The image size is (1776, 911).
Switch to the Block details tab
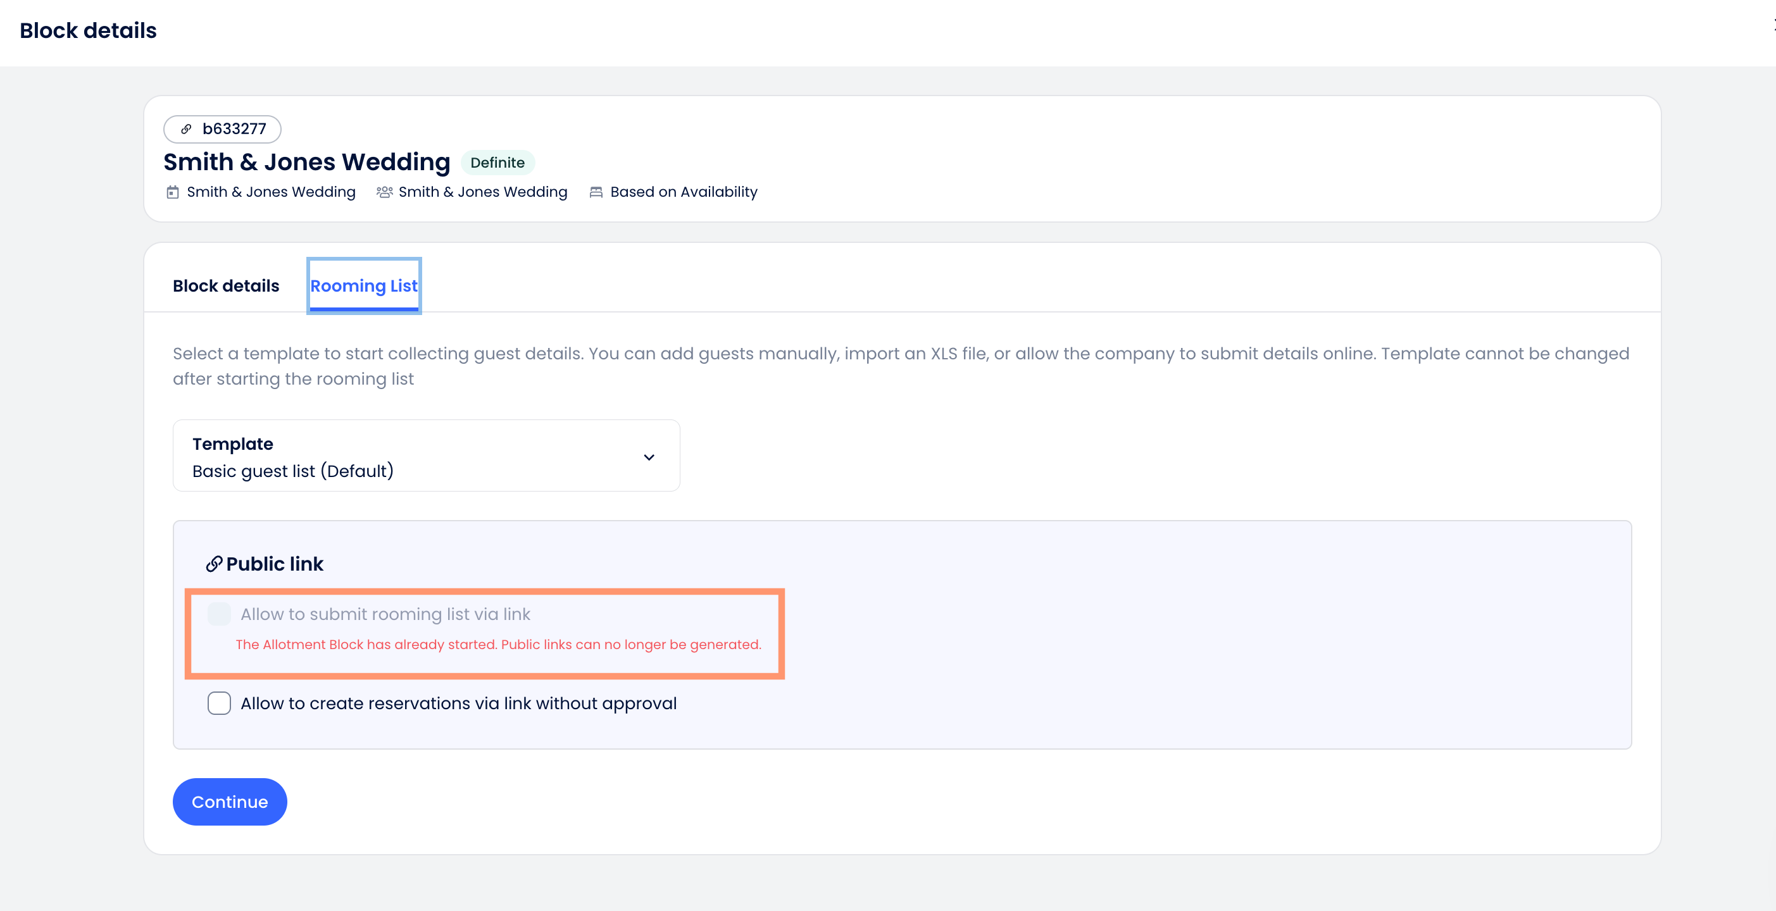click(x=225, y=285)
